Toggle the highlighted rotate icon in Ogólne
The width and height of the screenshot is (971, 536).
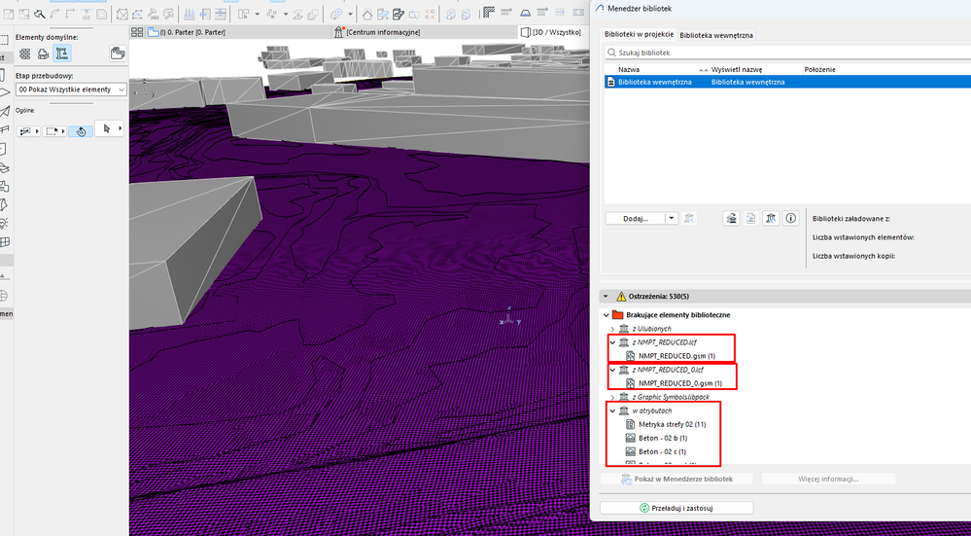[82, 129]
